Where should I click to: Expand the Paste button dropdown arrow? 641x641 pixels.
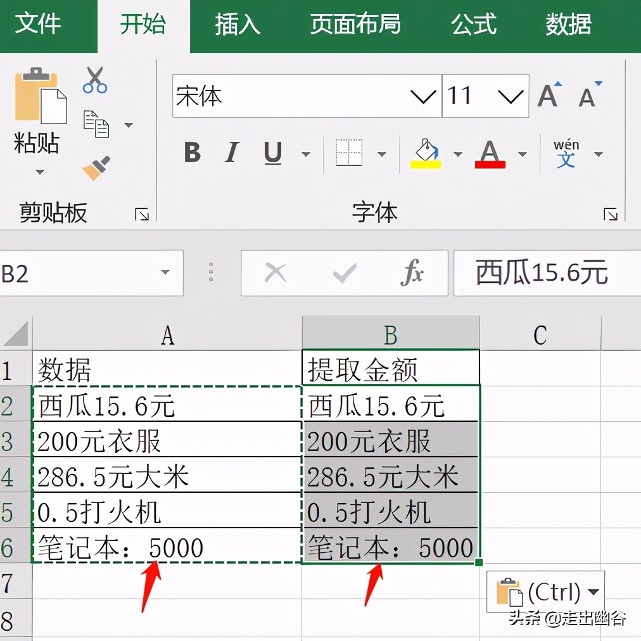point(40,172)
